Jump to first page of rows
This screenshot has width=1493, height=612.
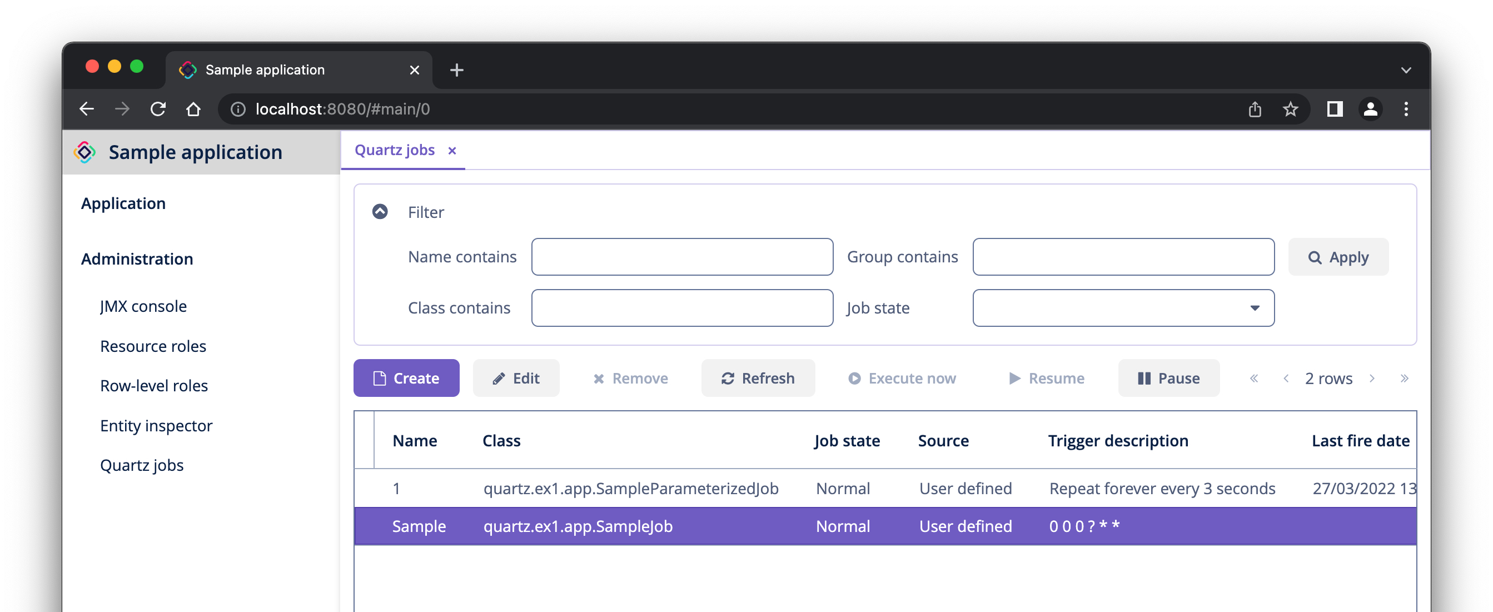tap(1253, 378)
